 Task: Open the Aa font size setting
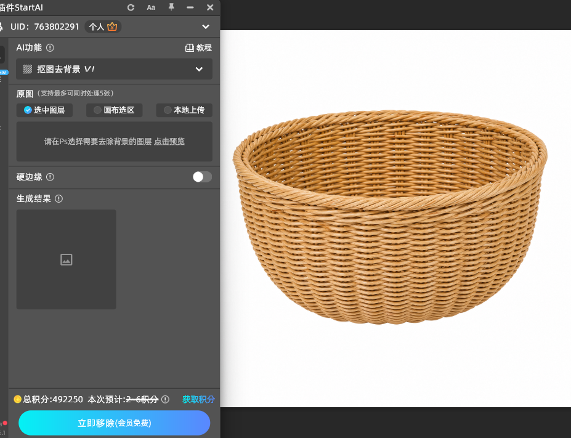pyautogui.click(x=151, y=7)
